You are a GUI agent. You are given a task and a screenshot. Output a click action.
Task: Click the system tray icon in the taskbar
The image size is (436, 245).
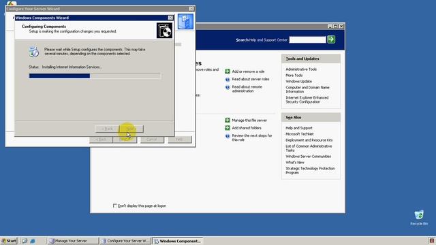431,241
